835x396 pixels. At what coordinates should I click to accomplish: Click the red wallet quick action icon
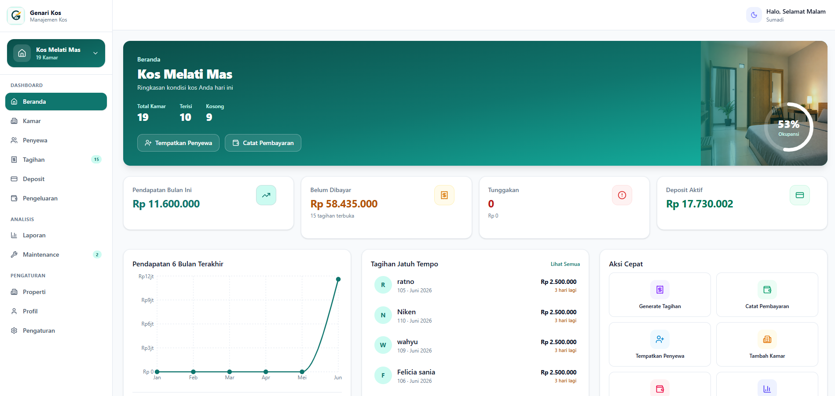(660, 389)
